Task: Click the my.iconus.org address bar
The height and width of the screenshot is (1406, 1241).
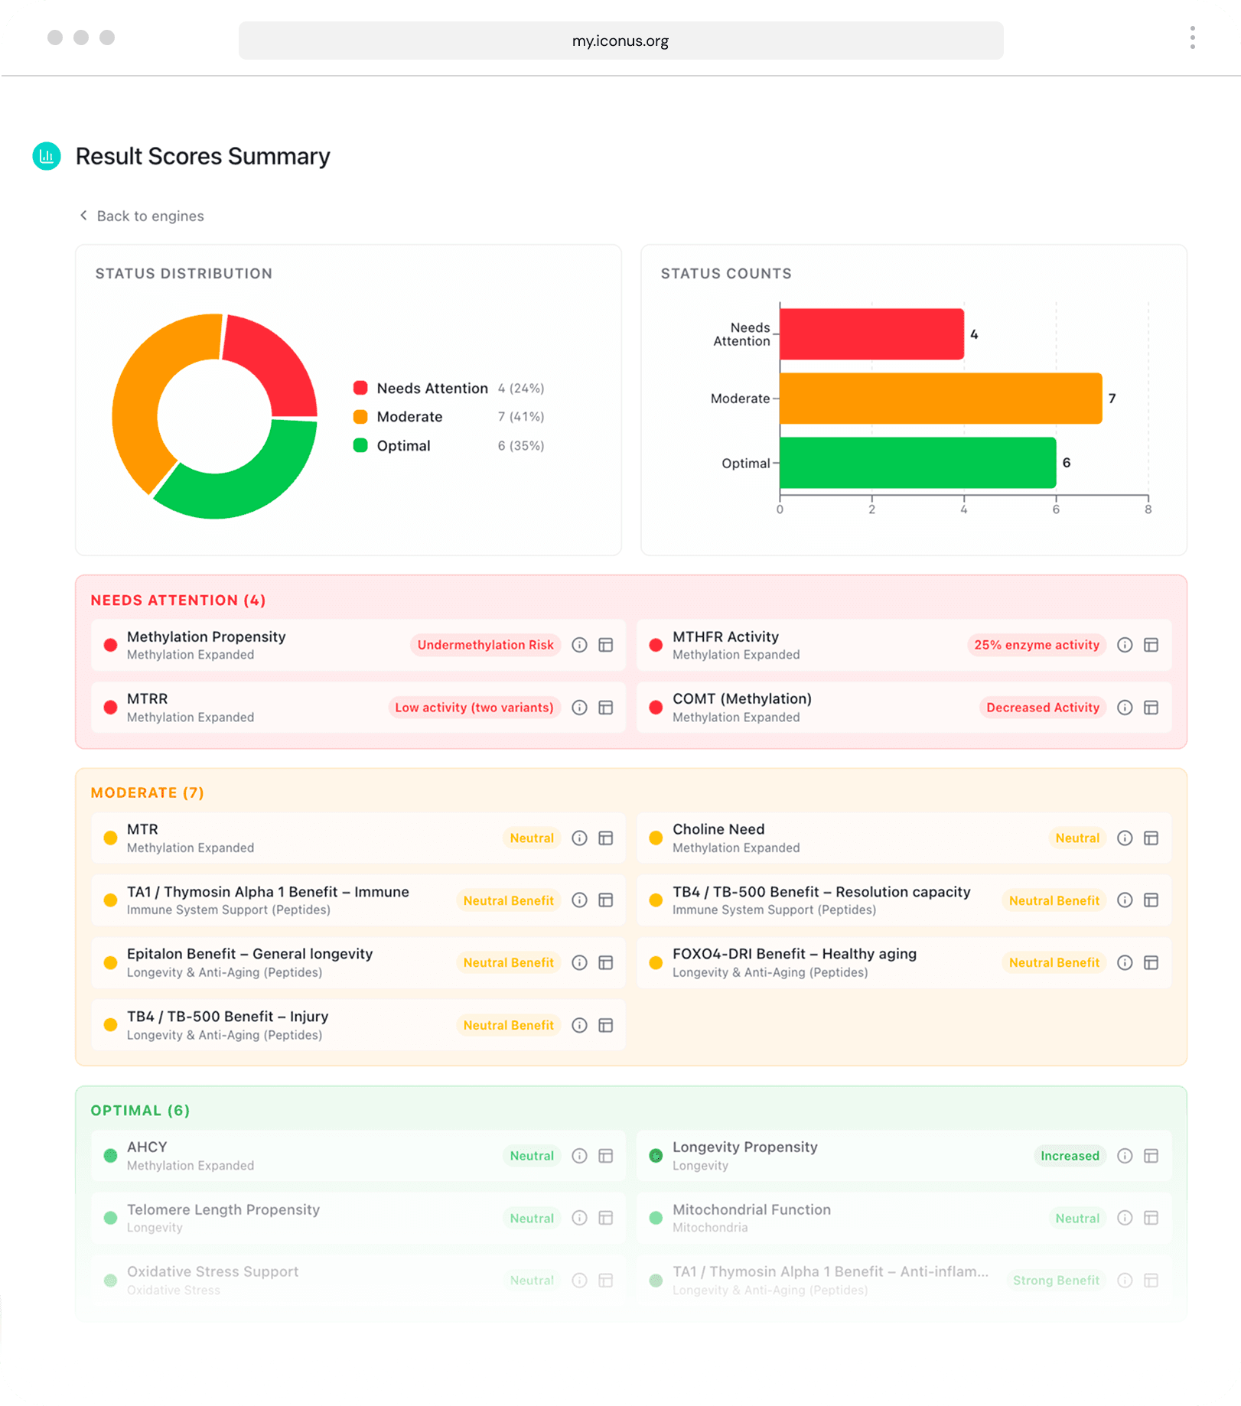Action: click(620, 41)
